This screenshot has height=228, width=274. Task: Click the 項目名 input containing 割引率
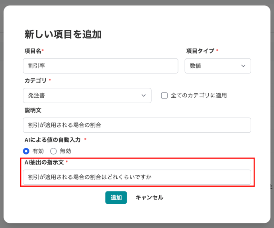[100, 66]
